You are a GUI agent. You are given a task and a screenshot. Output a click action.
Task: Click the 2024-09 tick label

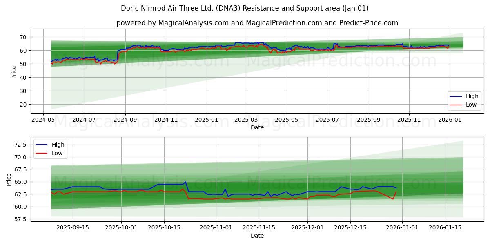125,120
